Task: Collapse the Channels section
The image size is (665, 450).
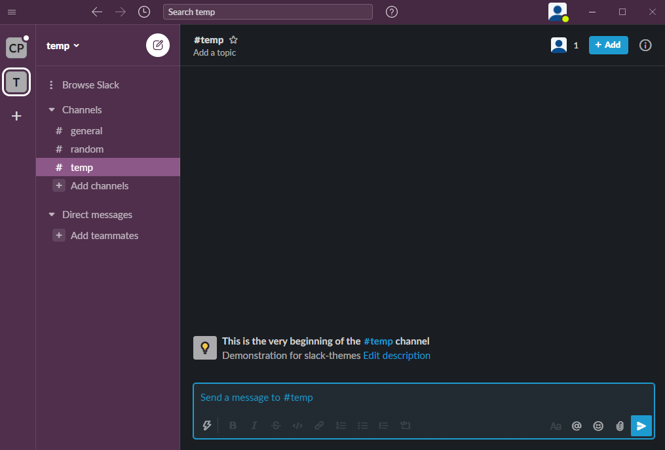Action: pyautogui.click(x=52, y=110)
